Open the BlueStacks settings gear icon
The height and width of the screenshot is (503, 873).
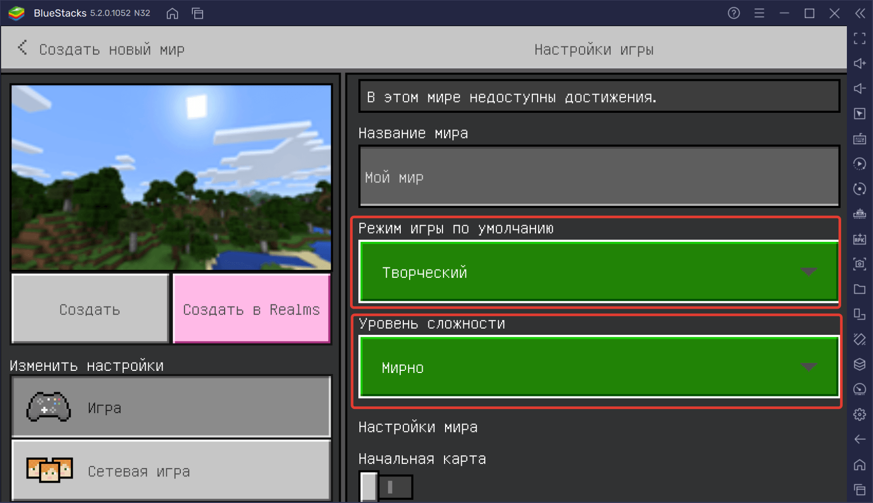click(x=859, y=415)
